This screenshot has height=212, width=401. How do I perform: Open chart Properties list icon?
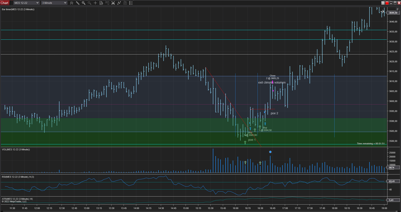pos(131,3)
